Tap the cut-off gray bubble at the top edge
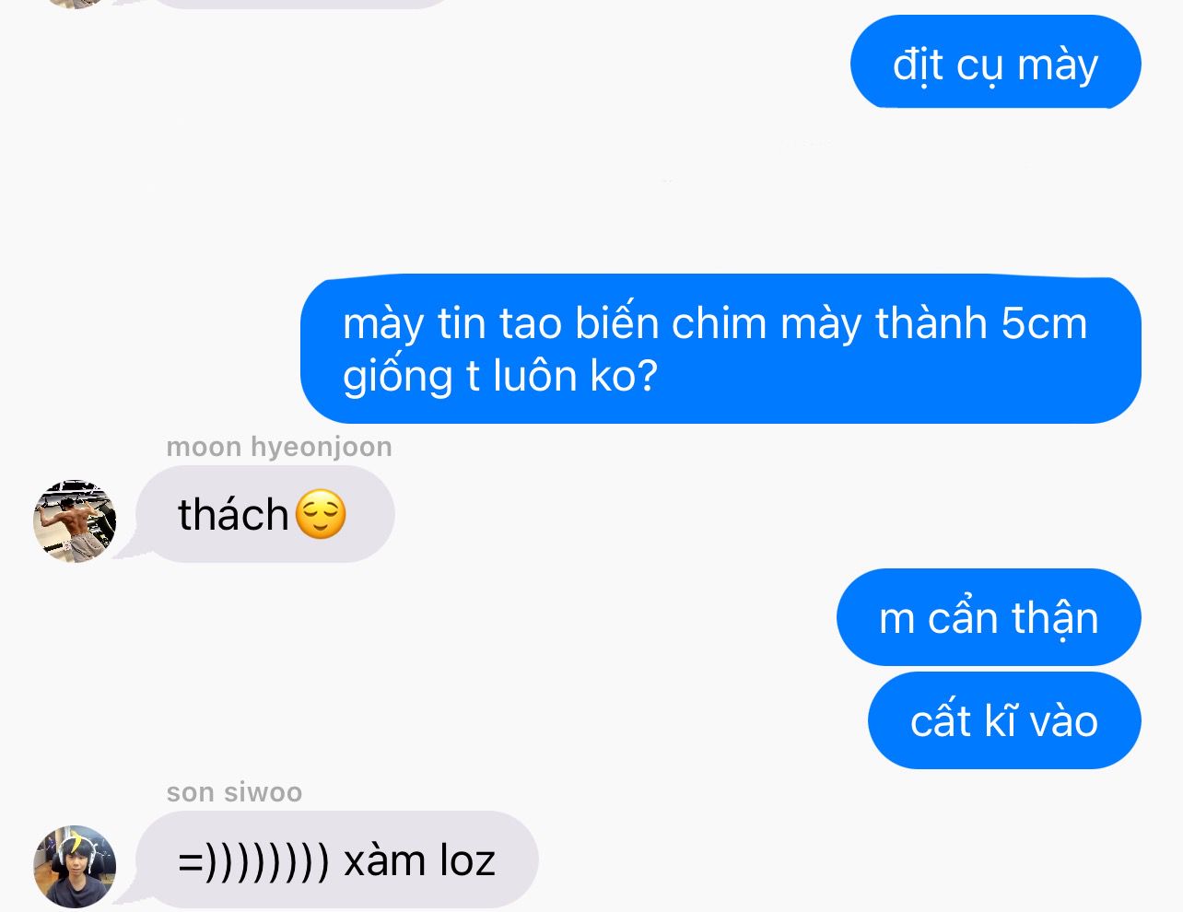This screenshot has width=1183, height=912. 299,4
